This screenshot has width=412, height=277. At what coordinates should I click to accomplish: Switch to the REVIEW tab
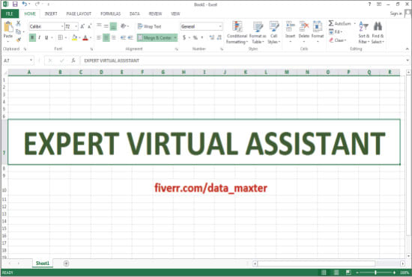coord(155,13)
